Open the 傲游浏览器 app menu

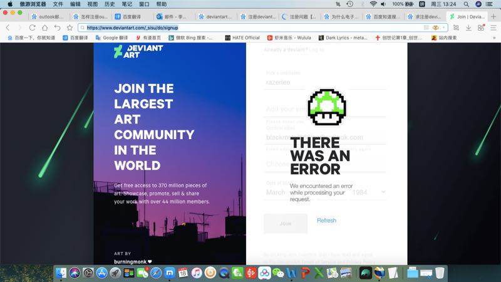click(33, 4)
